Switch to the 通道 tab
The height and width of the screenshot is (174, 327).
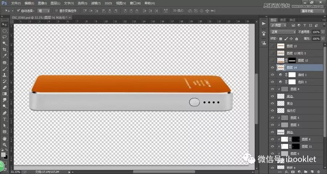pos(283,20)
